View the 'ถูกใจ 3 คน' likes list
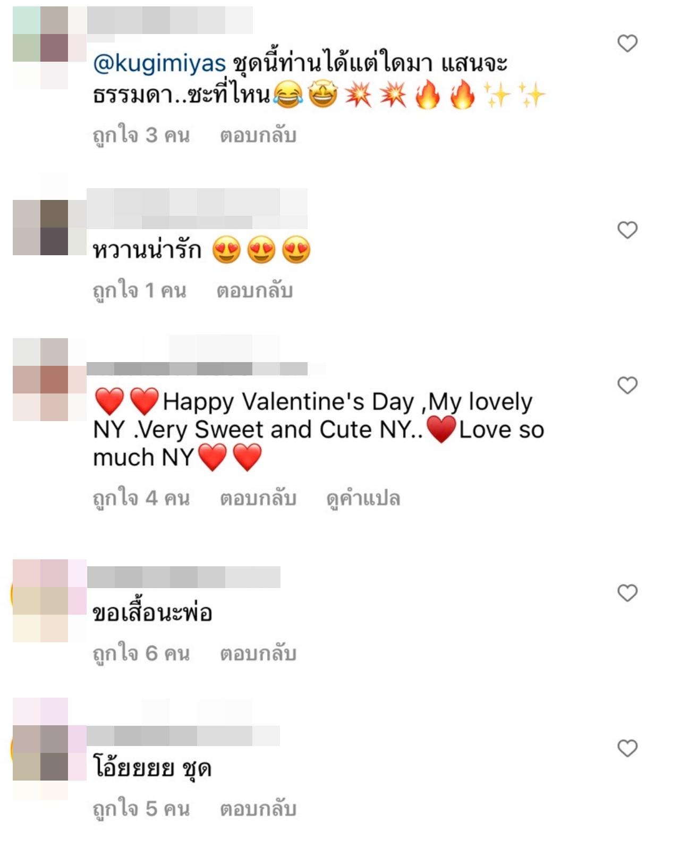 coord(141,135)
